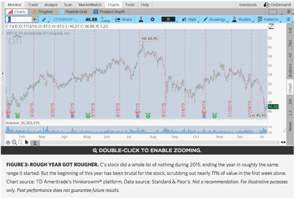Open chart settings gear icon
The height and width of the screenshot is (198, 295).
pyautogui.click(x=153, y=19)
